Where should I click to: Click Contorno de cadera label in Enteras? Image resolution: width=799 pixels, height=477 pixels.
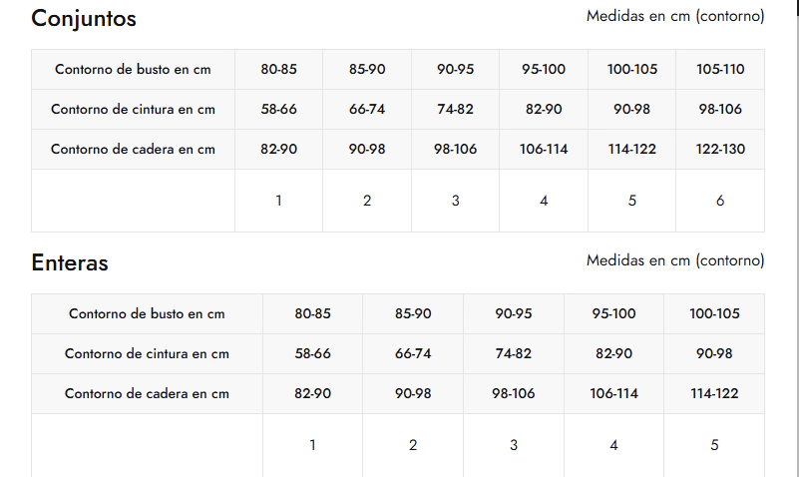point(147,393)
